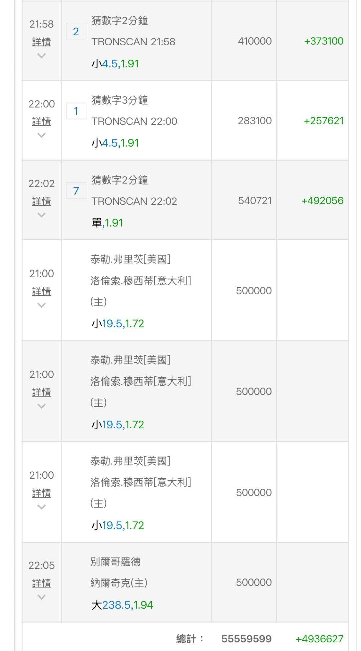Click the 總計 total of 55559599

(x=246, y=639)
